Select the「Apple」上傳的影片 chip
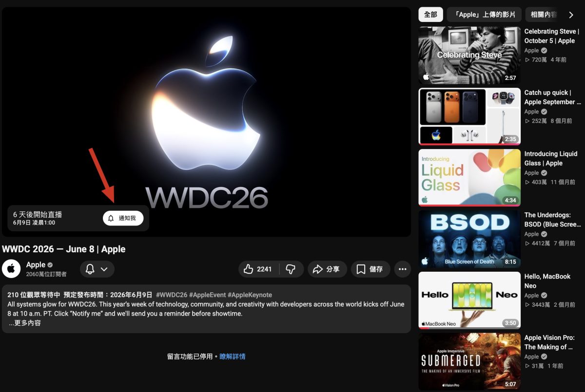Screen dimensions: 585x392 pyautogui.click(x=484, y=15)
